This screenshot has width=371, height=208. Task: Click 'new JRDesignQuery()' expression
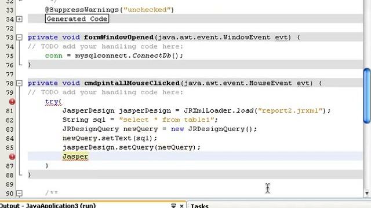[212, 129]
